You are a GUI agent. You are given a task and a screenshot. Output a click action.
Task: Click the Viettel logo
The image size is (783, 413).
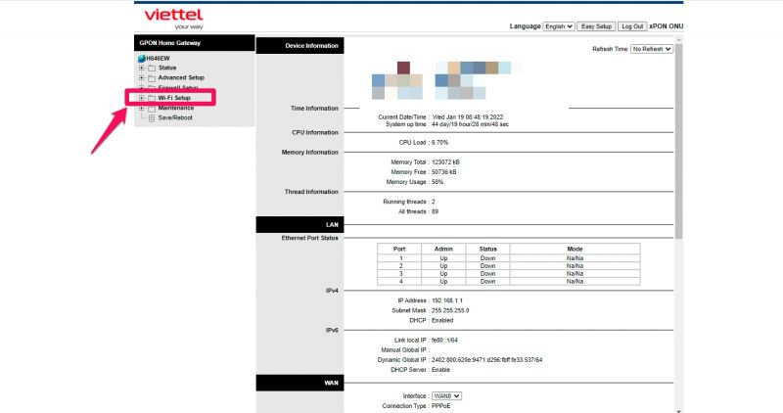coord(173,19)
